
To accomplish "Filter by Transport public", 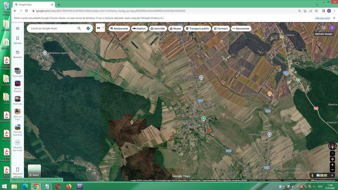I will tap(197, 28).
